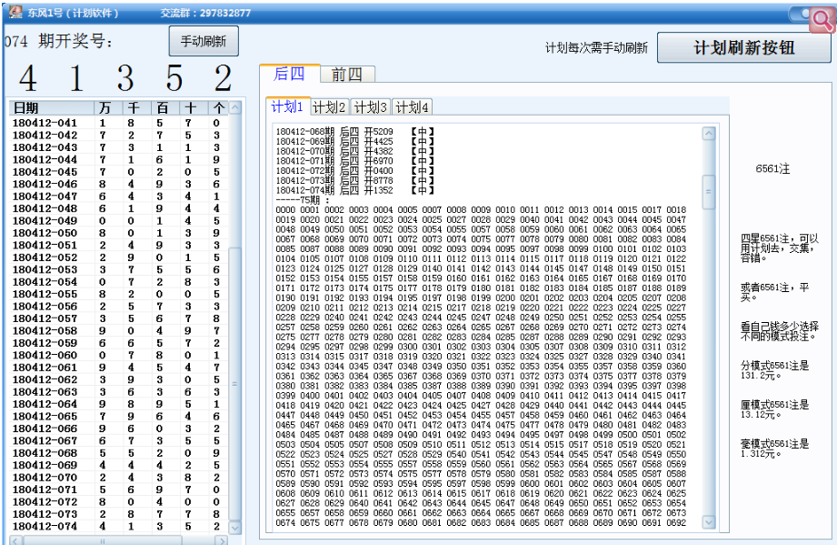Open the 计划2 sub-tab

click(329, 107)
